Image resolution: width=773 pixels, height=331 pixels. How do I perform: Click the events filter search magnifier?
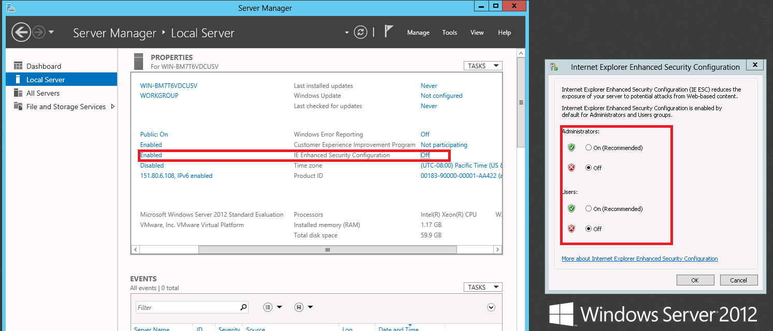244,307
